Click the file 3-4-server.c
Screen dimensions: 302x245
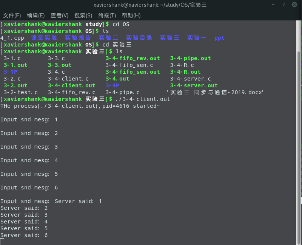pos(191,79)
